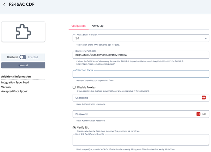Screen dimensions: 211x152
Task: Click 'Name of the collection to poll data from'
Action: click(x=95, y=80)
